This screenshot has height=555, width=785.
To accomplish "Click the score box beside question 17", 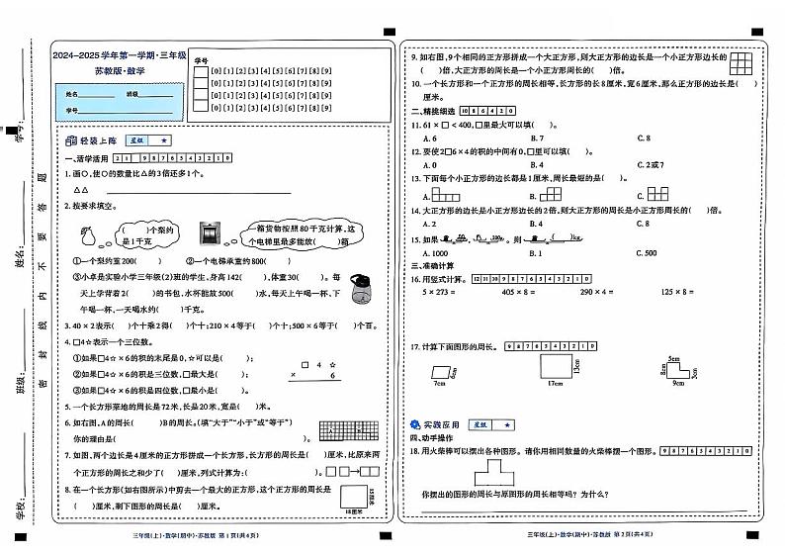I will click(551, 346).
